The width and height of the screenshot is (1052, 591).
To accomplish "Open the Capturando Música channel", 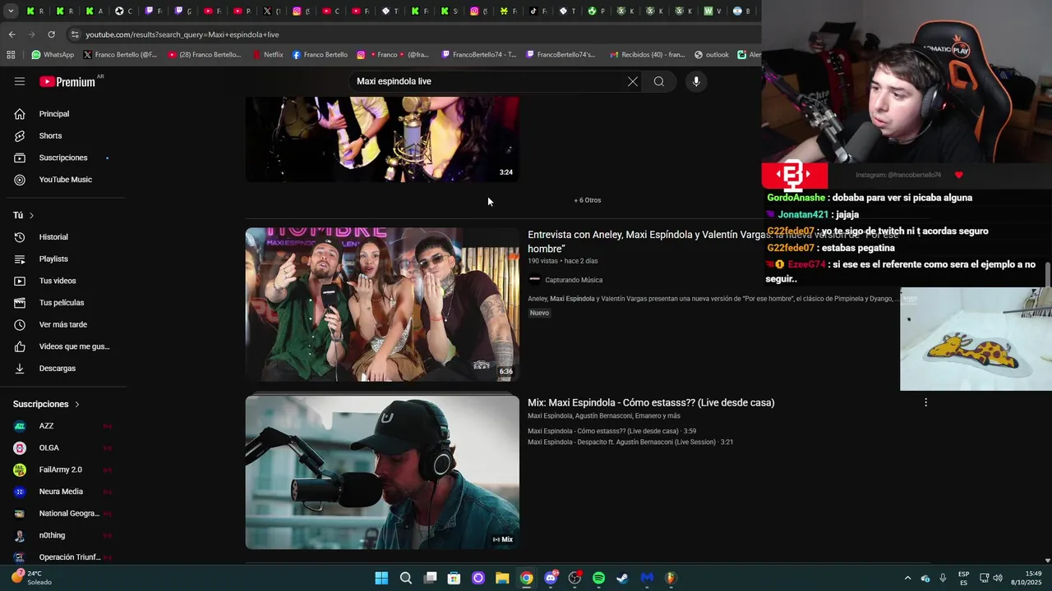I will (x=574, y=280).
